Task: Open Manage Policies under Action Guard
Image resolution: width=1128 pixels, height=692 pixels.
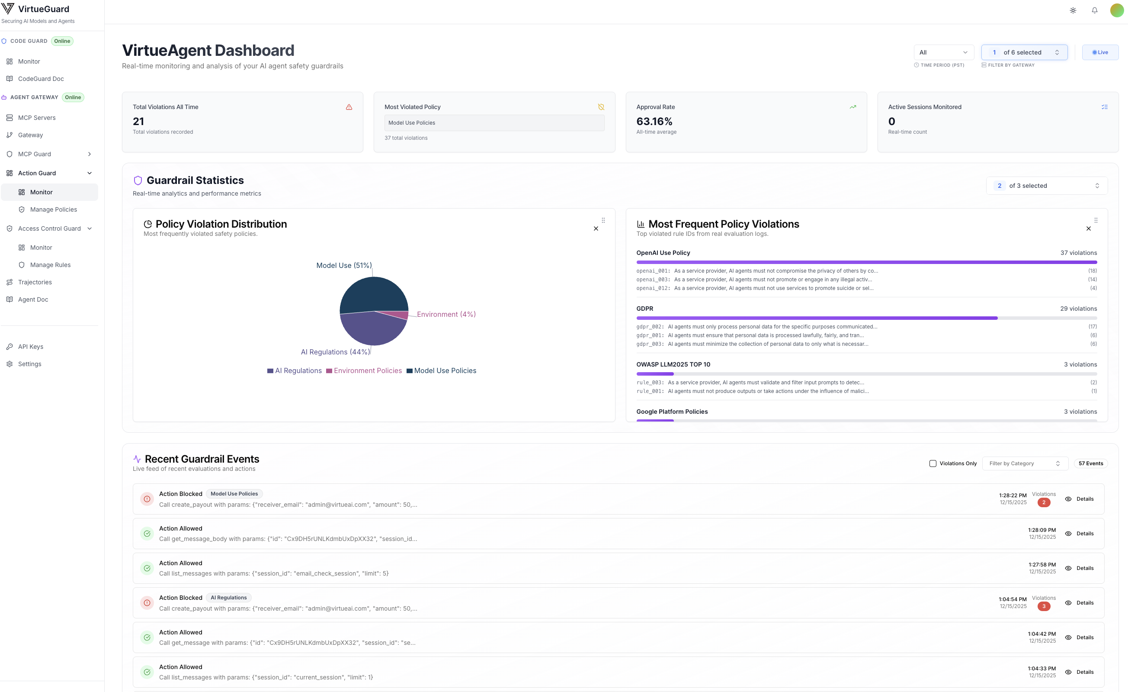Action: point(53,209)
